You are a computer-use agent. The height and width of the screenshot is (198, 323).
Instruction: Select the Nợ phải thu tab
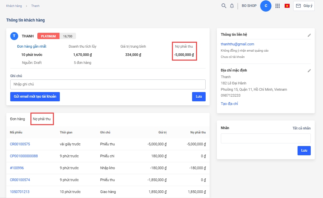(42, 119)
